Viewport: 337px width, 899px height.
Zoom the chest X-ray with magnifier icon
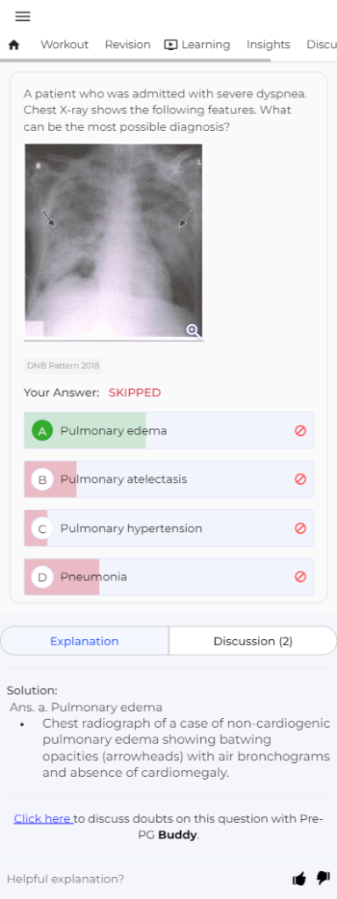[193, 330]
